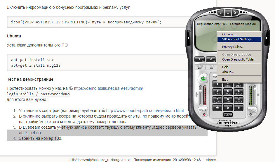The image size is (275, 162).
Task: Click Open Diagnostic Folder menu item
Action: point(238,59)
